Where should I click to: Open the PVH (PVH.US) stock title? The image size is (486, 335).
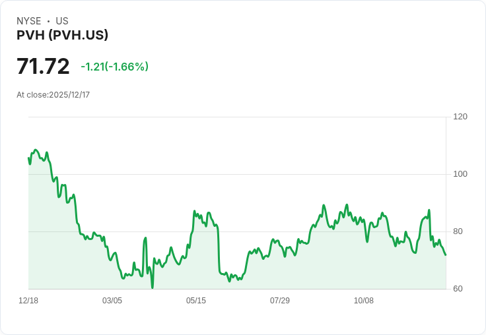(62, 36)
